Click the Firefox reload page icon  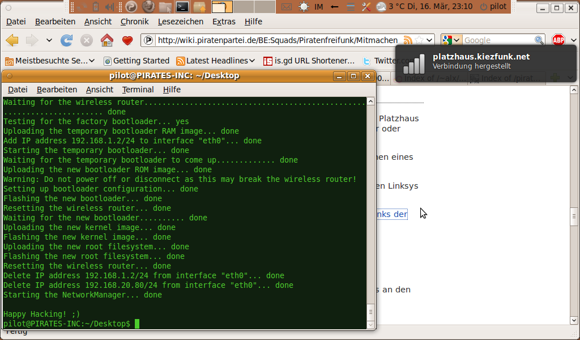(67, 40)
